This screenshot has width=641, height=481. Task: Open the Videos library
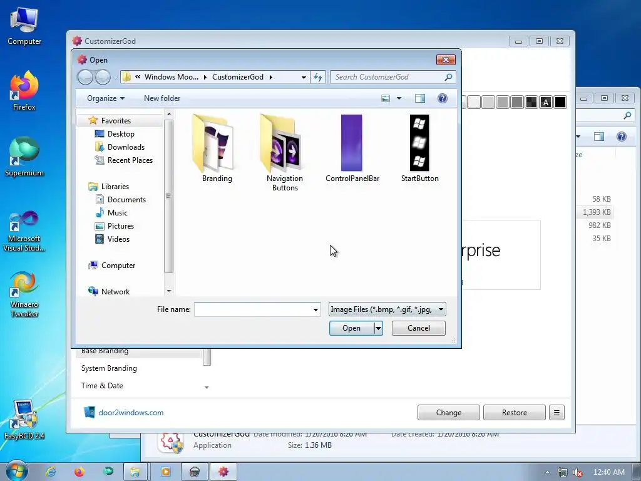tap(118, 239)
